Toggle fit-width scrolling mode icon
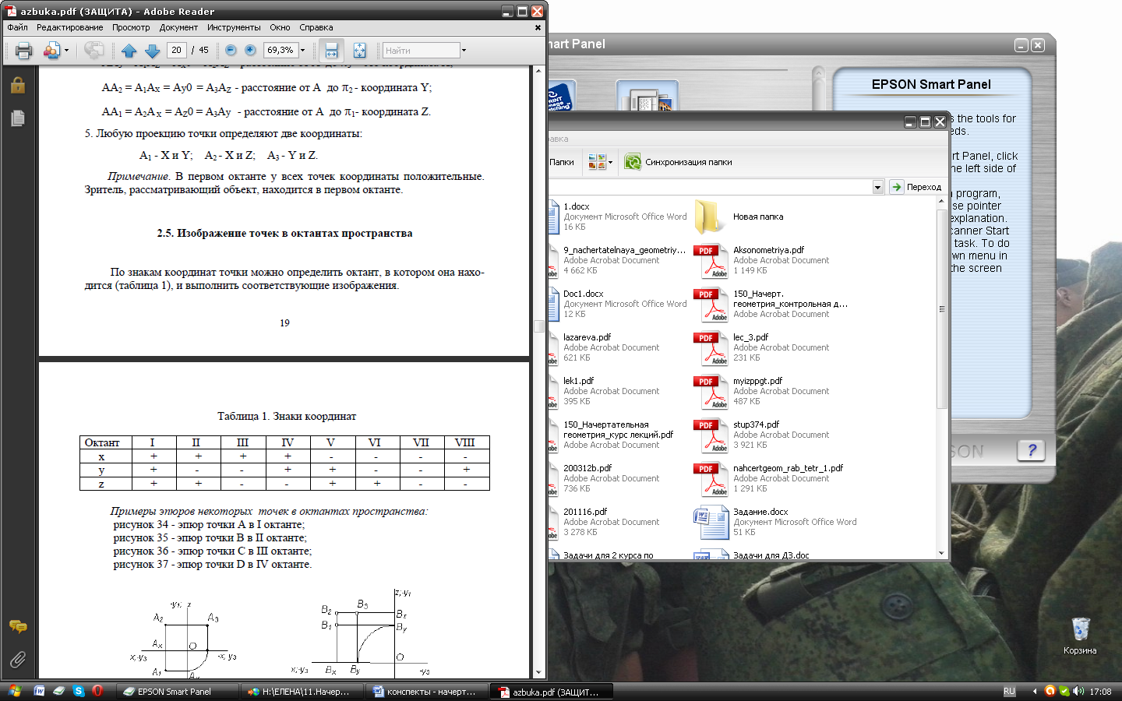This screenshot has height=701, width=1122. 331,51
